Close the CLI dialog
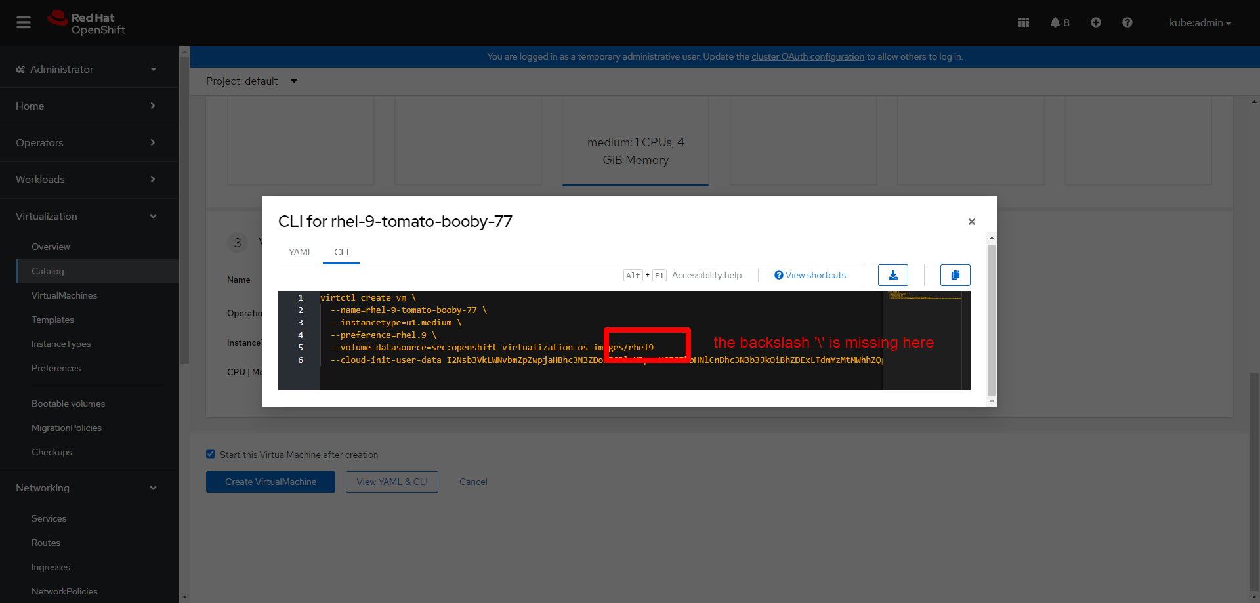The width and height of the screenshot is (1260, 603). (x=972, y=222)
